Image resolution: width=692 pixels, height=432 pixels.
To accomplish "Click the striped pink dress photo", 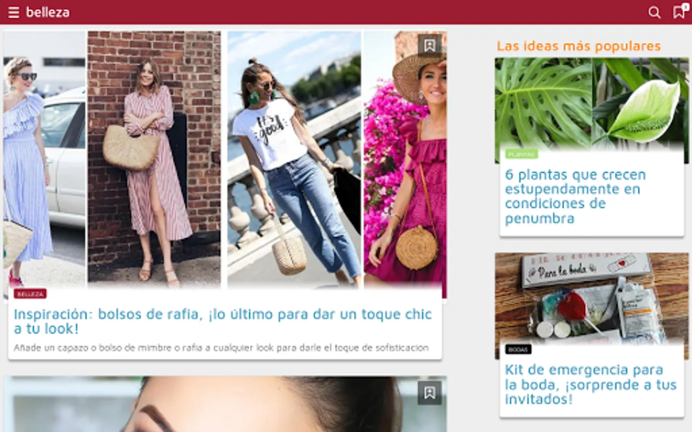I will click(x=154, y=159).
